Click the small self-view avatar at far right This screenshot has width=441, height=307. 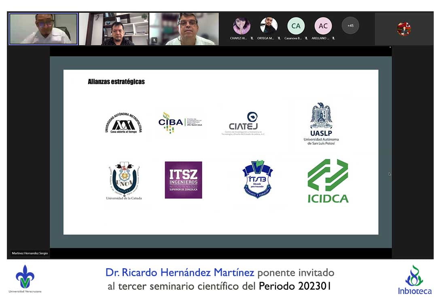[403, 29]
